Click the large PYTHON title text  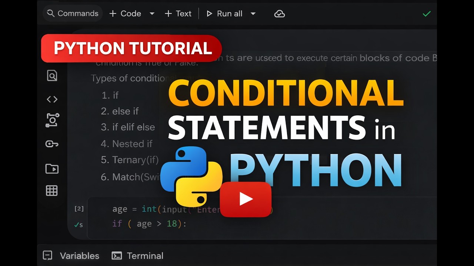click(316, 170)
